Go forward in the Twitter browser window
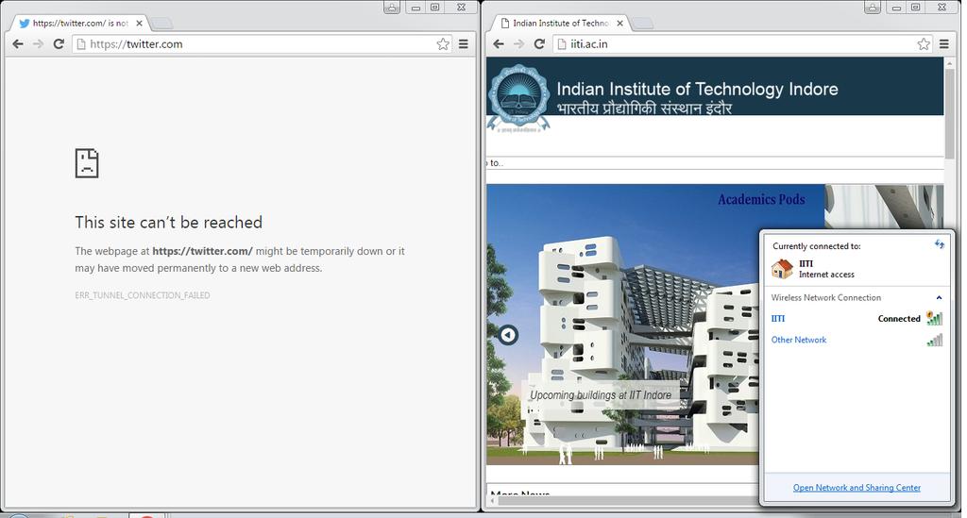Screen dimensions: 967x518 [38, 44]
